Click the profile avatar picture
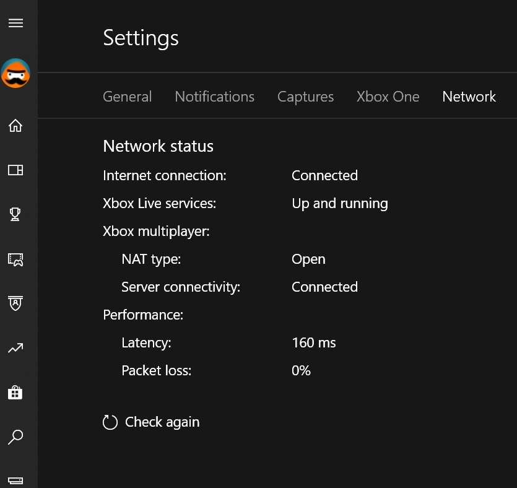Viewport: 517px width, 488px height. (15, 74)
